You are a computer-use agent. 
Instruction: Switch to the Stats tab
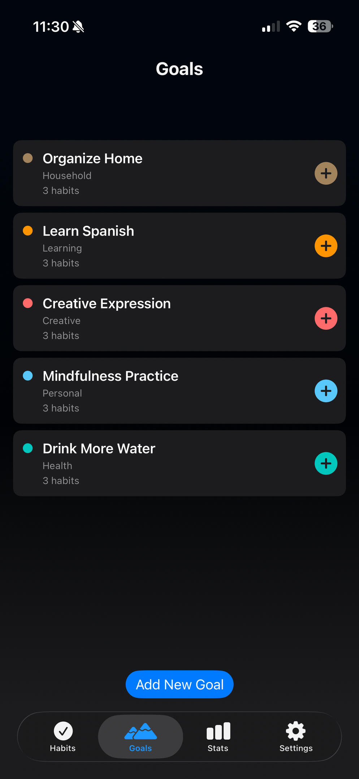(x=218, y=737)
